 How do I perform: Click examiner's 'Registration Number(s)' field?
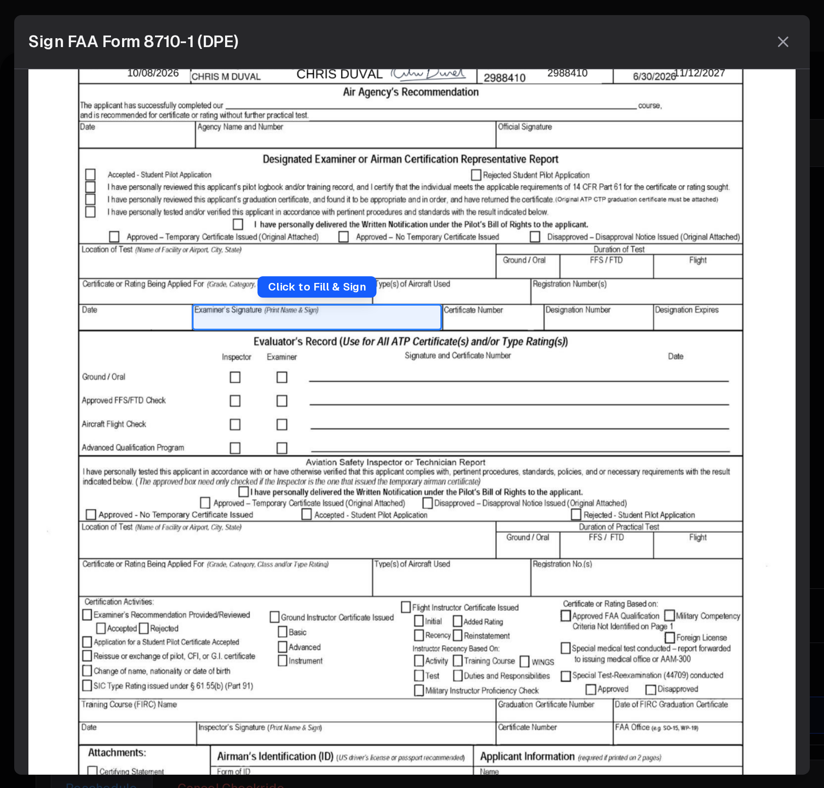(637, 291)
